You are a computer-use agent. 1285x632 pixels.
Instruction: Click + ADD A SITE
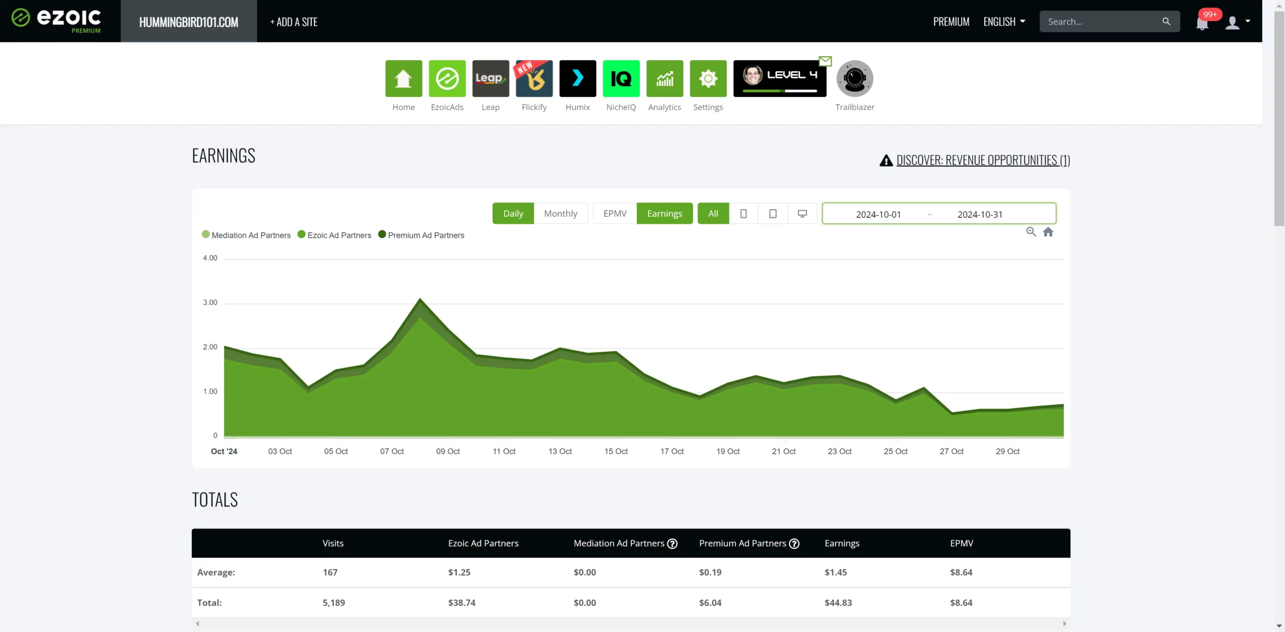tap(294, 22)
